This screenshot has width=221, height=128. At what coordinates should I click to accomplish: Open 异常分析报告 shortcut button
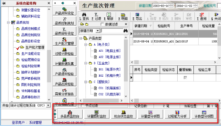[x=64, y=92]
